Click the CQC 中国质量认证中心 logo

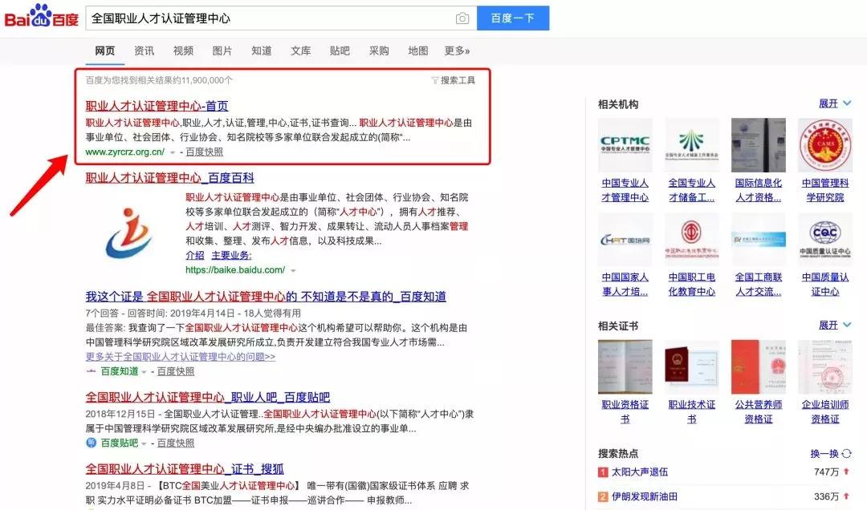825,240
